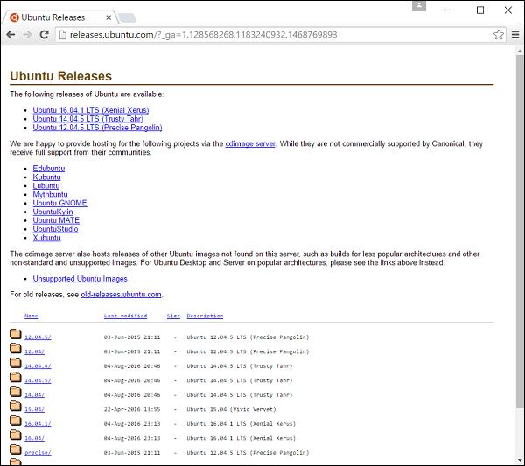The image size is (525, 466).
Task: Sort the listing by Size column
Action: [173, 316]
